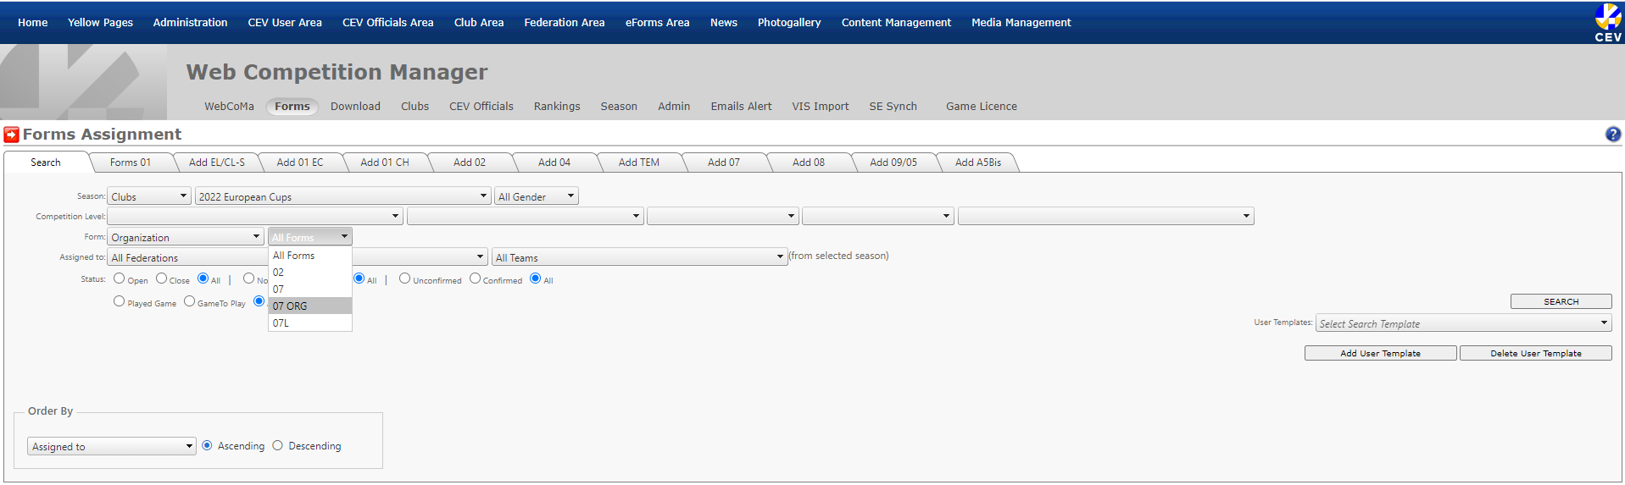The height and width of the screenshot is (485, 1625).
Task: Switch to the Add A5Bis tab
Action: point(978,163)
